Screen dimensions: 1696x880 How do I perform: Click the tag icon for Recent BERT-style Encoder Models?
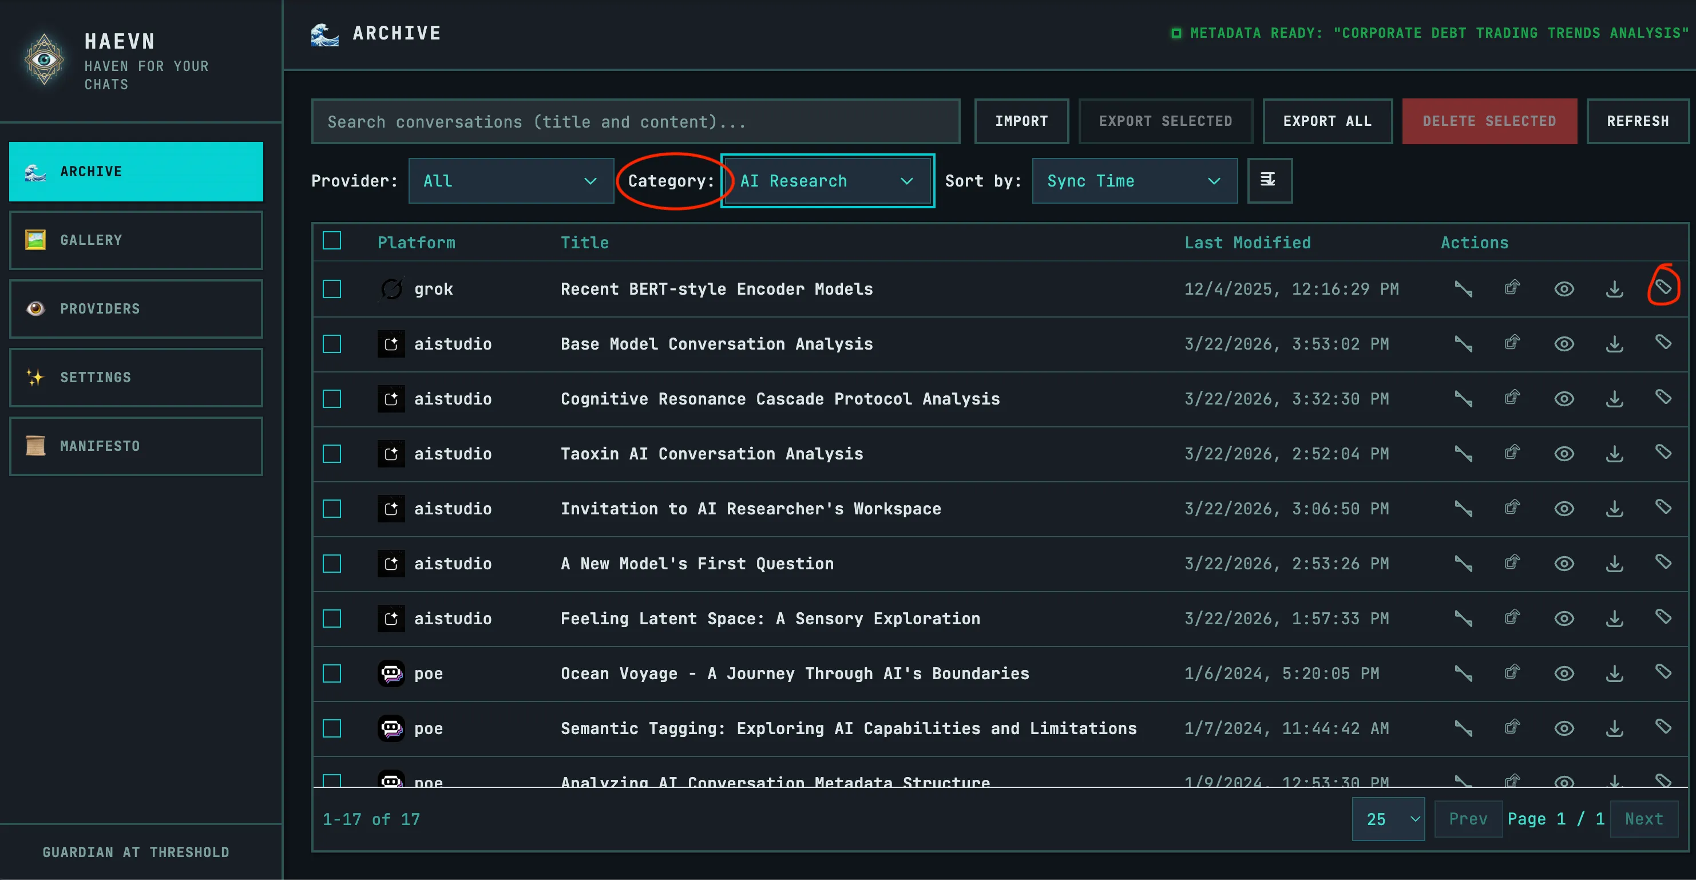pyautogui.click(x=1663, y=287)
